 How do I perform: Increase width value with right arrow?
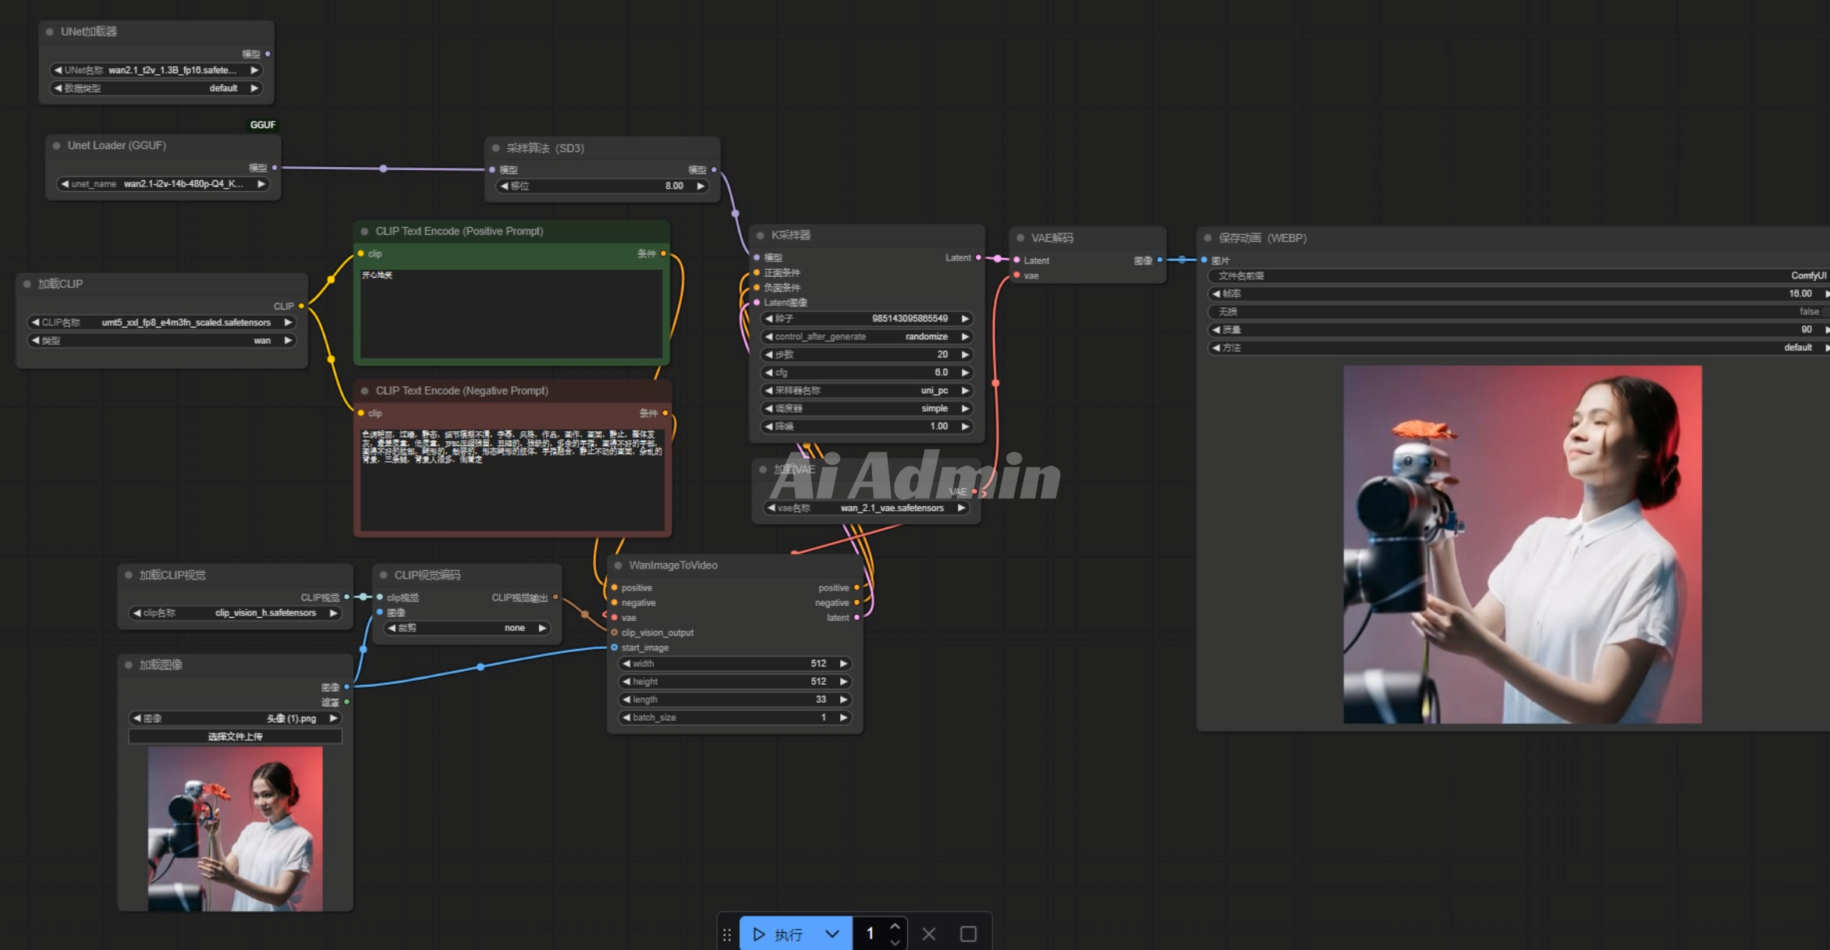click(843, 664)
